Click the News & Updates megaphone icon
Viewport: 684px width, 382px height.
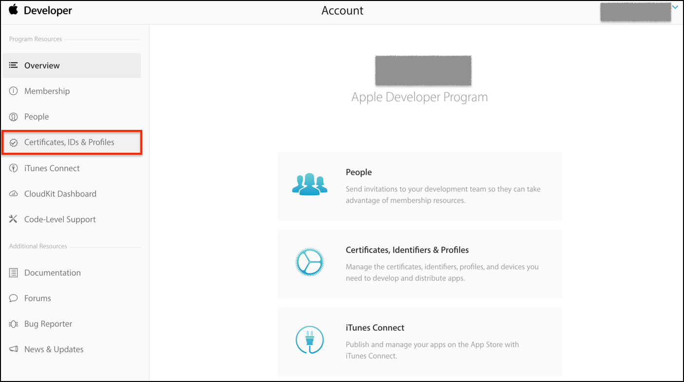(13, 349)
